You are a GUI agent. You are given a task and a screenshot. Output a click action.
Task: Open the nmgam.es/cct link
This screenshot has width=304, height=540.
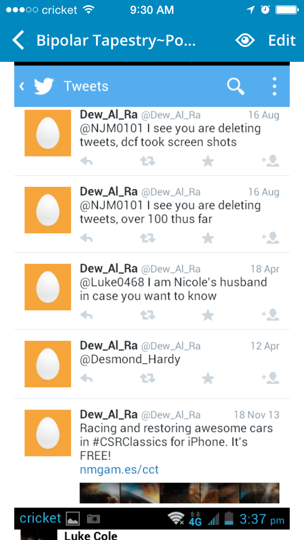[x=119, y=470]
